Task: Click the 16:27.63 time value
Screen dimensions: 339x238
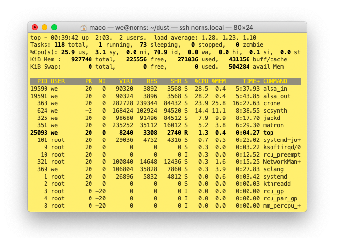Action: click(x=246, y=103)
